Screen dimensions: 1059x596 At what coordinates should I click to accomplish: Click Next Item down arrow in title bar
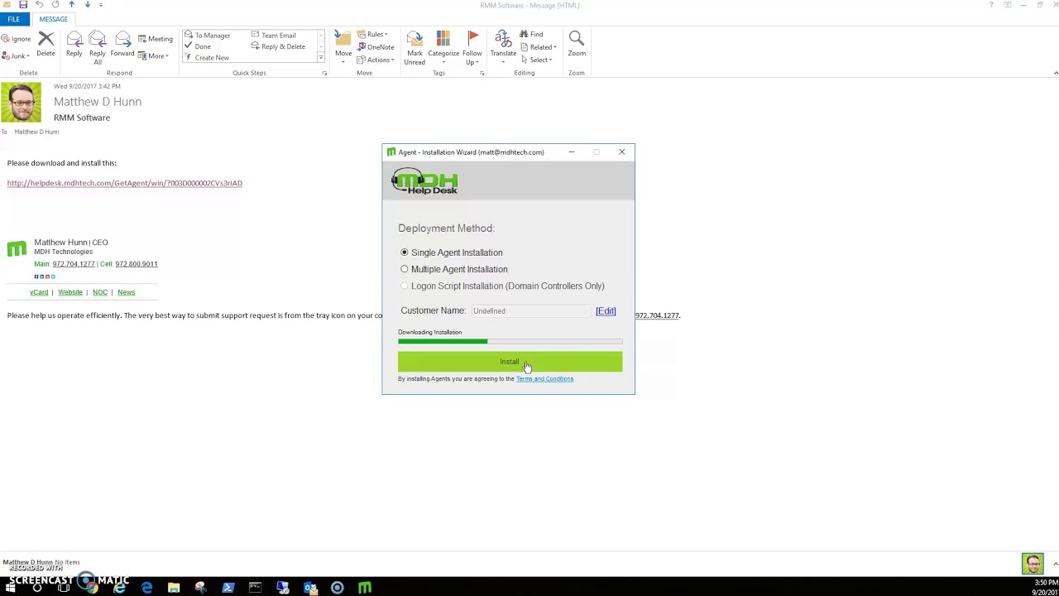coord(87,5)
